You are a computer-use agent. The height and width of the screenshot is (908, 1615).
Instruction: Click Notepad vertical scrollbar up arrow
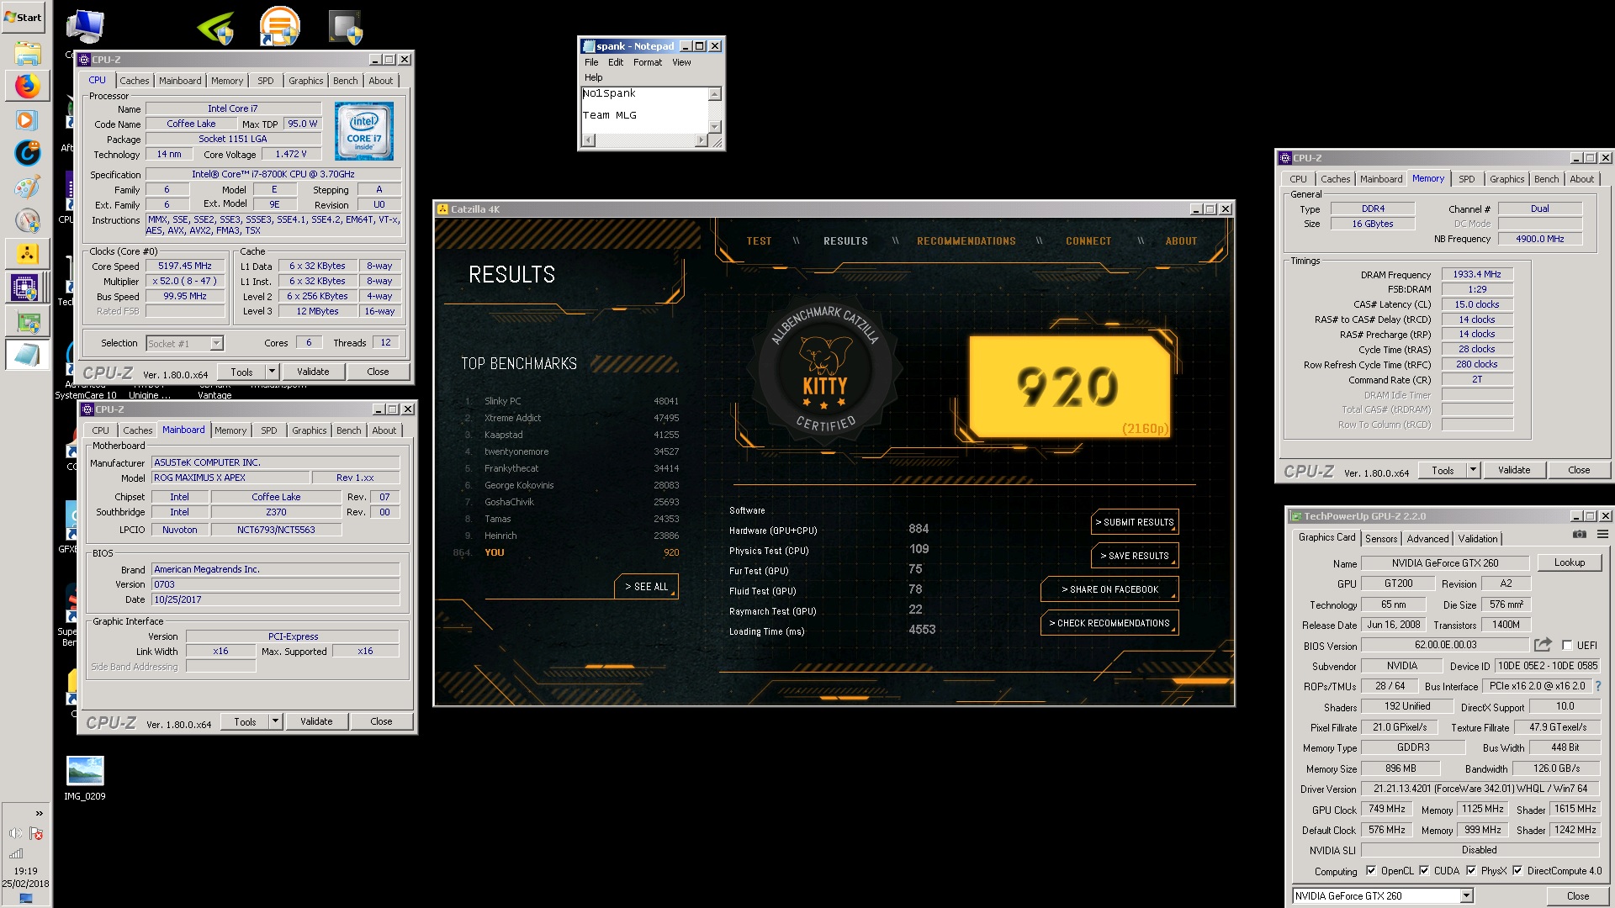pos(715,94)
